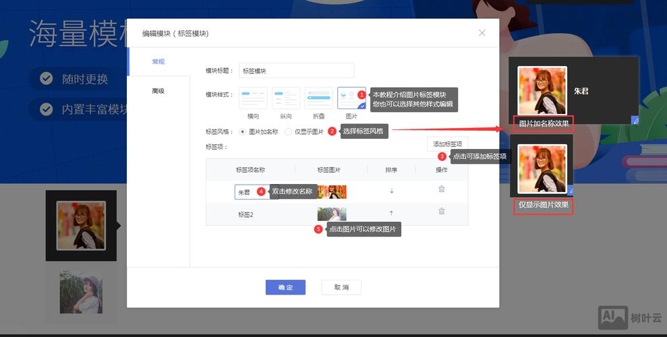
Task: Move 标签2 row up with the arrow
Action: (x=391, y=213)
